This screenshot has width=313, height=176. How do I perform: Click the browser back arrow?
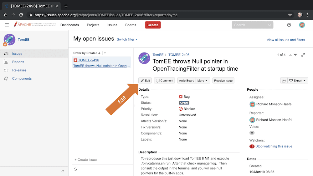pyautogui.click(x=5, y=15)
